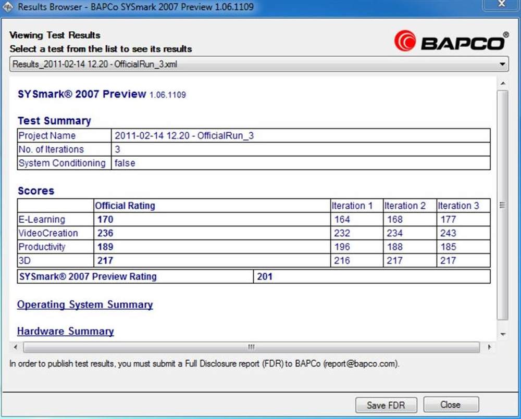Click SYSmark 2007 Preview 1.06.1109 heading

102,94
